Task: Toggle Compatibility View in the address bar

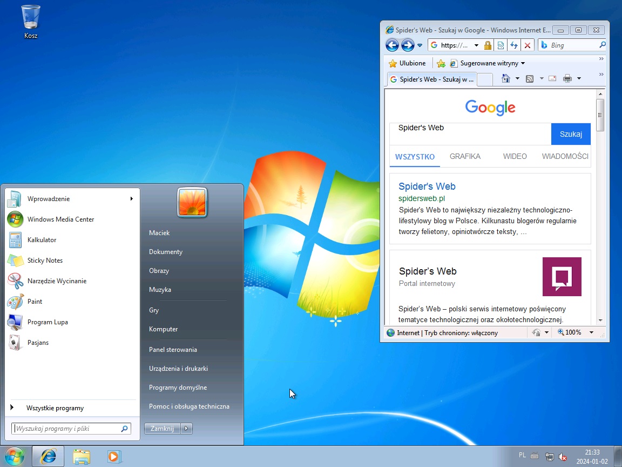Action: (501, 45)
